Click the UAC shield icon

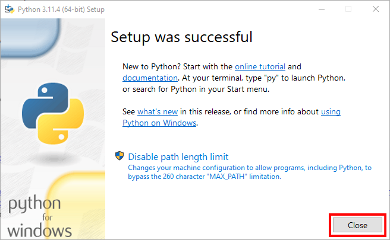coord(119,157)
